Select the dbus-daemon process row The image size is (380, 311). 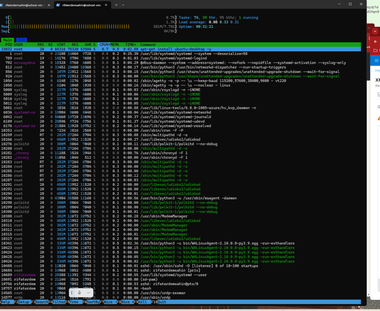coord(181,63)
